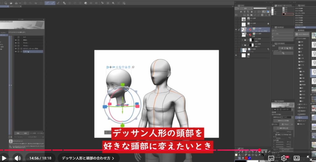316x162 pixels.
Task: Toggle visibility of the bottom paper layer
Action: 236,55
